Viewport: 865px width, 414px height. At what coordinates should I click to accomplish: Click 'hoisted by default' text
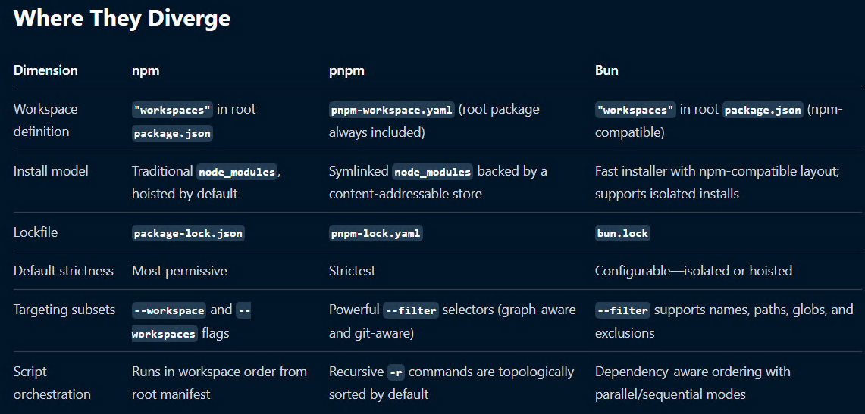pos(184,194)
